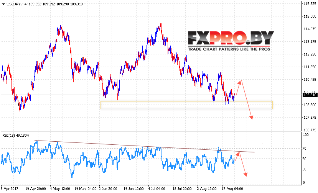Click the 111.350 price axis label
The height and width of the screenshot is (193, 318).
tap(310, 67)
